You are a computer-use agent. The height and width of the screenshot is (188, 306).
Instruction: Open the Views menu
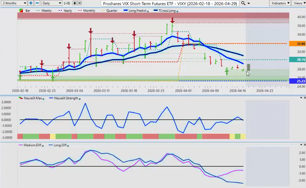click(x=299, y=3)
